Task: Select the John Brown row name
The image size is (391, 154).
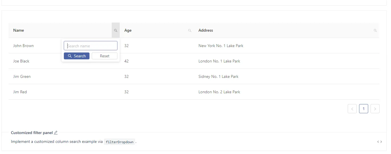Action: 23,46
